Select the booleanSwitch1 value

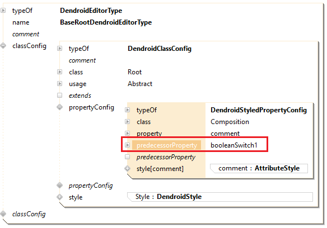(x=234, y=145)
